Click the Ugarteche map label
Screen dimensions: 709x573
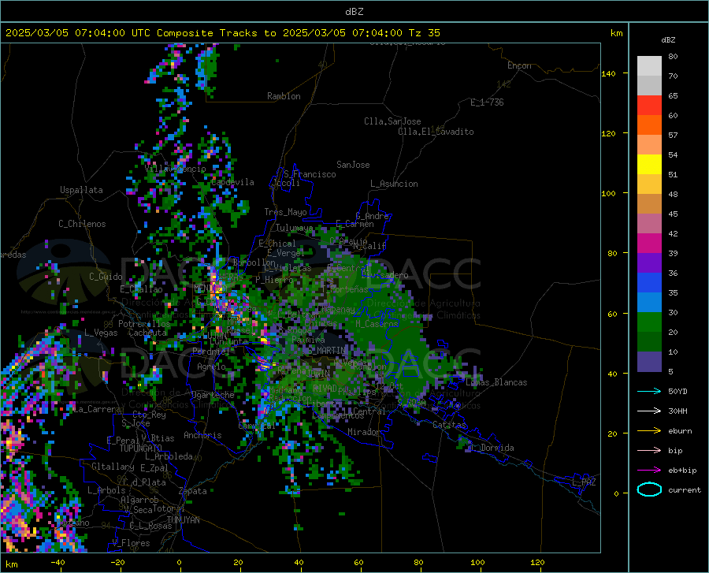coord(213,395)
